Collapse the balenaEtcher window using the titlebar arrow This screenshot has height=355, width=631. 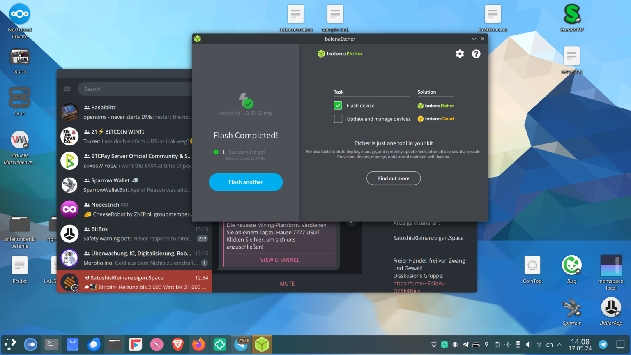tap(474, 39)
